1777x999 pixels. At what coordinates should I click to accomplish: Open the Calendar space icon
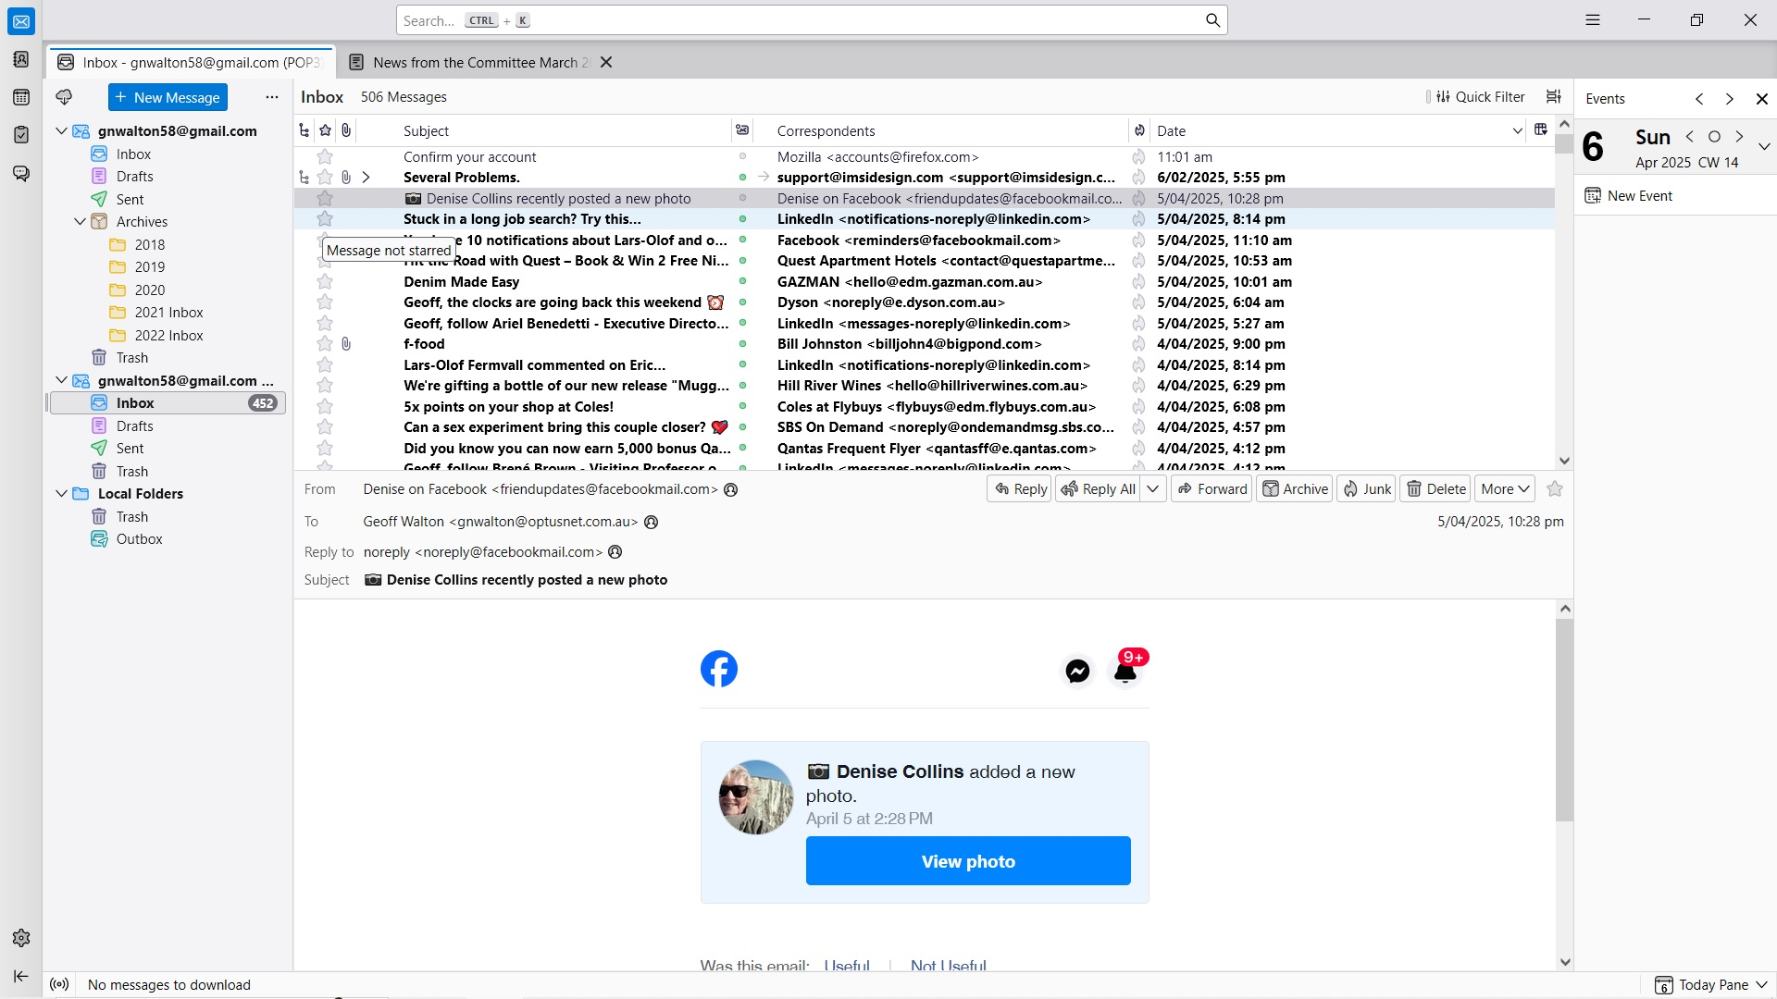tap(20, 97)
